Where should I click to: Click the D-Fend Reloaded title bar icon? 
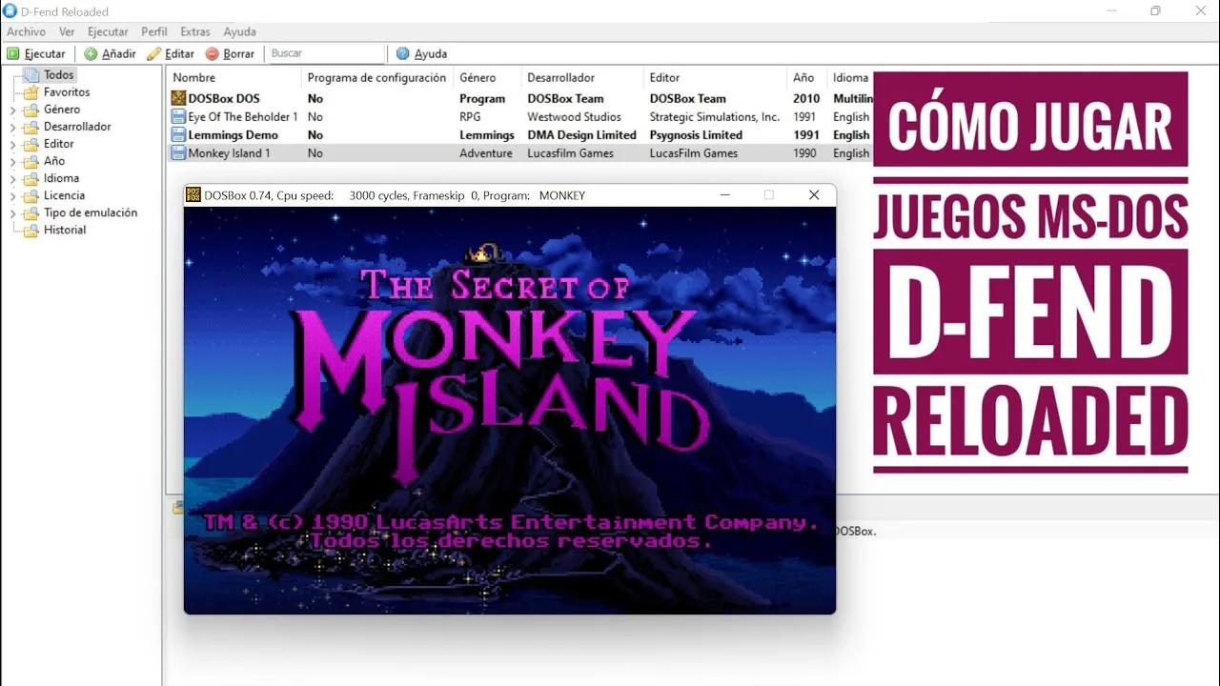click(x=10, y=11)
